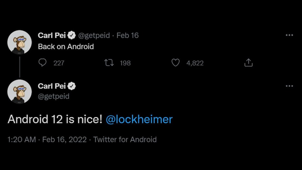This screenshot has width=302, height=170.
Task: Like the tweet using the heart icon
Action: point(176,63)
